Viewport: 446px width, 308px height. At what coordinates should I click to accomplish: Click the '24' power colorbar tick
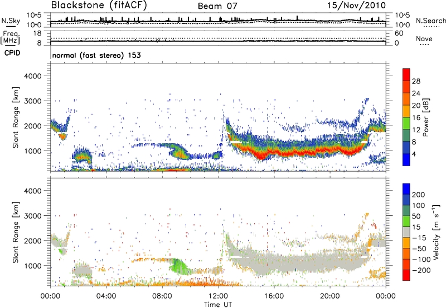tap(416, 93)
